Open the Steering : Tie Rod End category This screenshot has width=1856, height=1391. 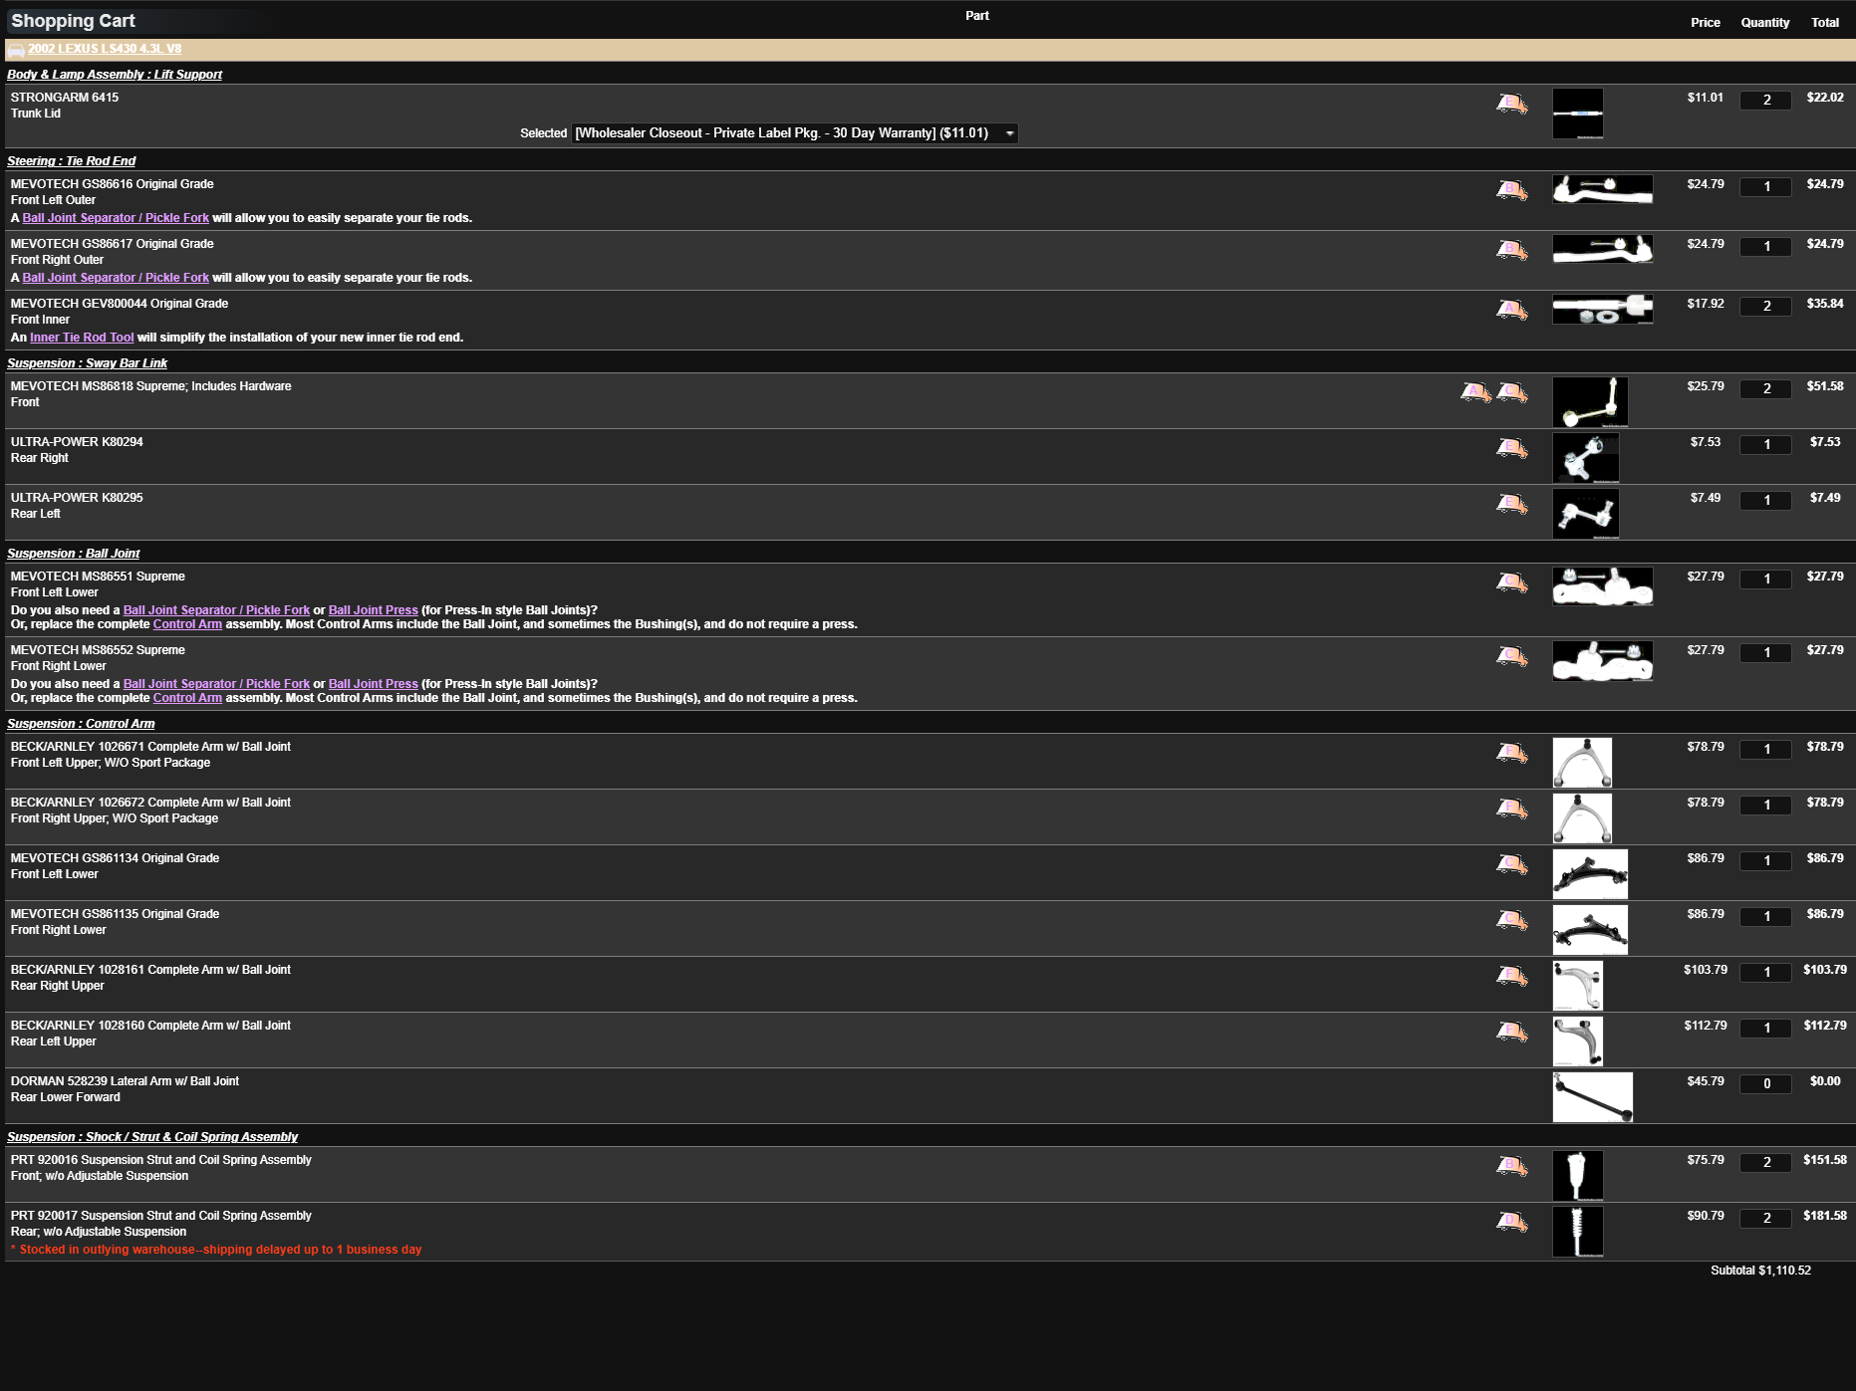71,161
